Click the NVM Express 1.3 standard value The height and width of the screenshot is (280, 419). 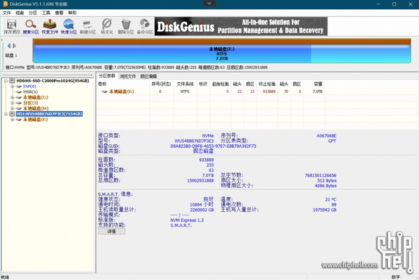pyautogui.click(x=187, y=220)
